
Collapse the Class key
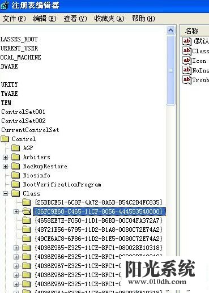coord(6,193)
